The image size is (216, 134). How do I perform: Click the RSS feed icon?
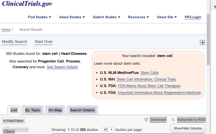coord(173,120)
